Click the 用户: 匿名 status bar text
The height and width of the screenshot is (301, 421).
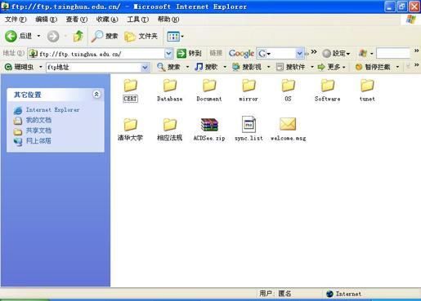[275, 294]
